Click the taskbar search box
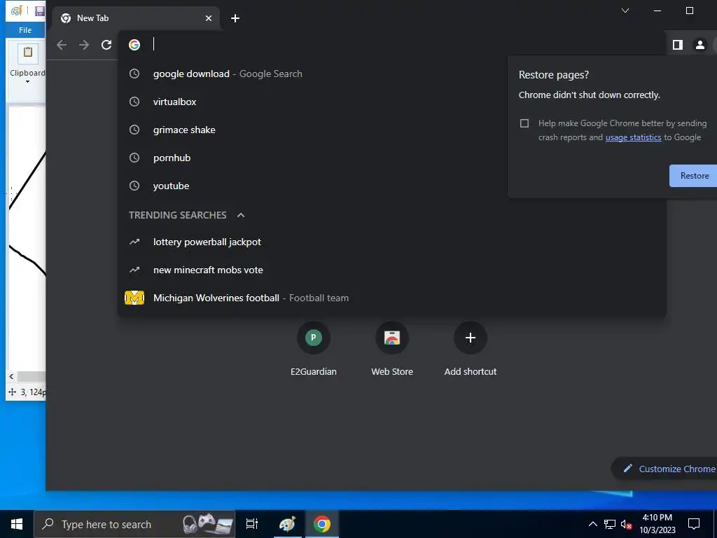 (x=134, y=524)
